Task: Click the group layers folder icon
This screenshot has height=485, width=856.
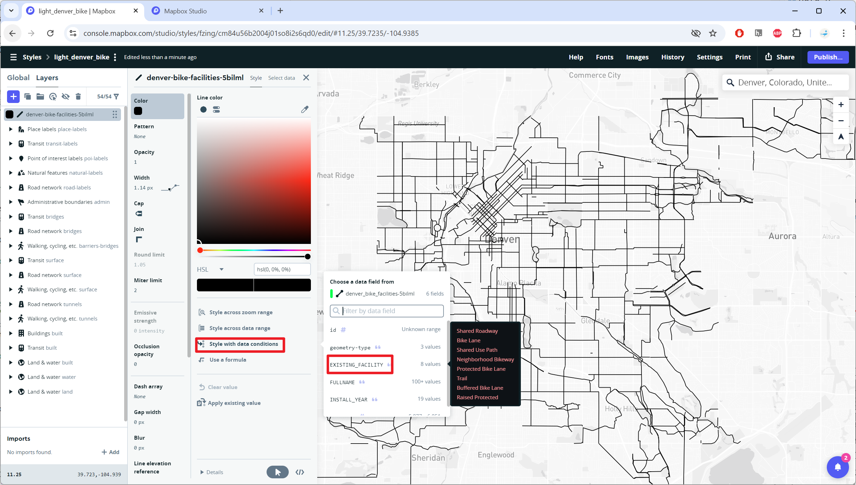Action: (40, 96)
